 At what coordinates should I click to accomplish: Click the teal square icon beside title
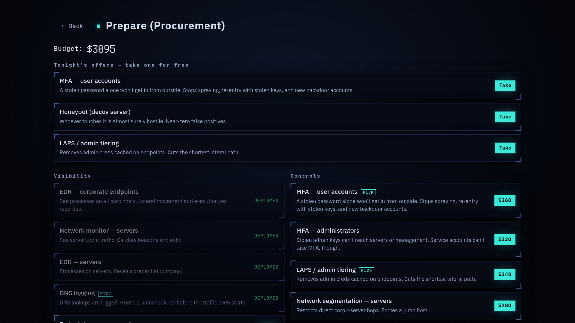99,26
